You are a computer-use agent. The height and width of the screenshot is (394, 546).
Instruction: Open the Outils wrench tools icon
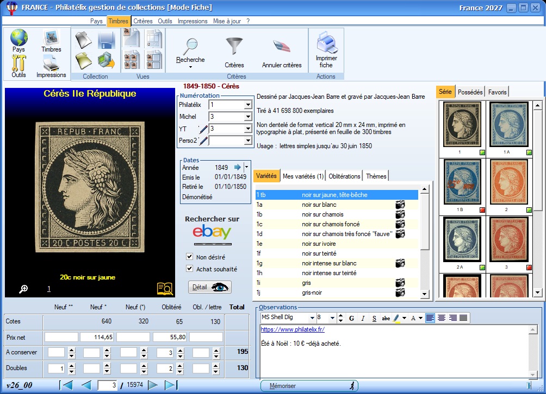[x=19, y=63]
